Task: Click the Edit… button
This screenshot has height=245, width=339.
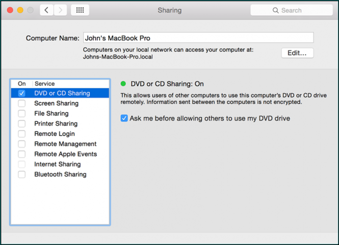Action: (297, 53)
